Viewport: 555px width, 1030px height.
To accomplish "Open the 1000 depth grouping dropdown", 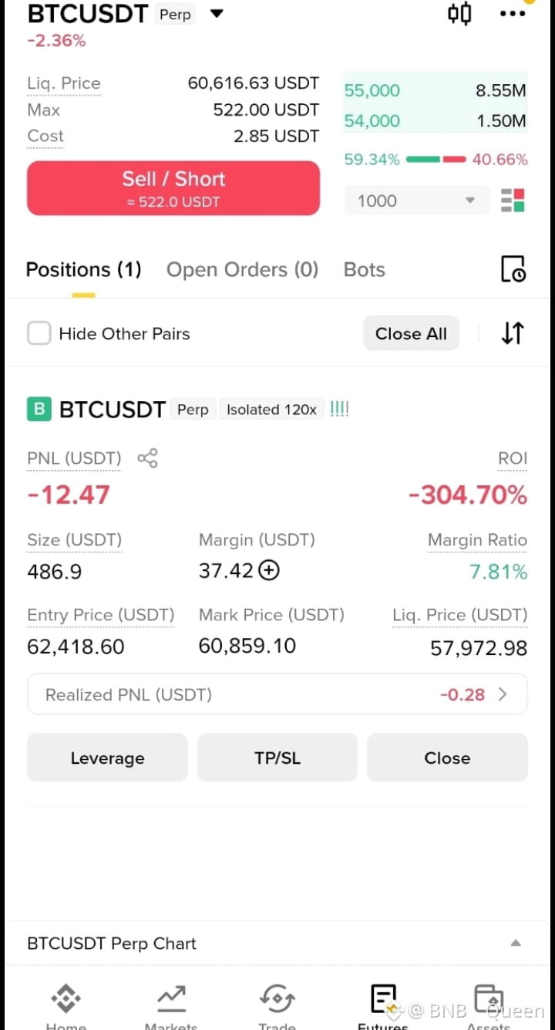I will point(416,201).
